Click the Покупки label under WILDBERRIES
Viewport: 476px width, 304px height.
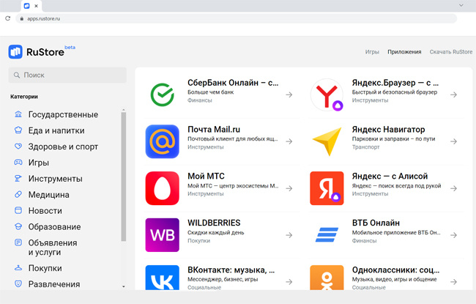pyautogui.click(x=198, y=240)
